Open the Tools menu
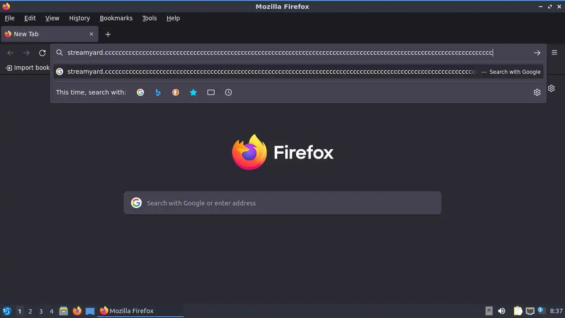 coord(150,18)
